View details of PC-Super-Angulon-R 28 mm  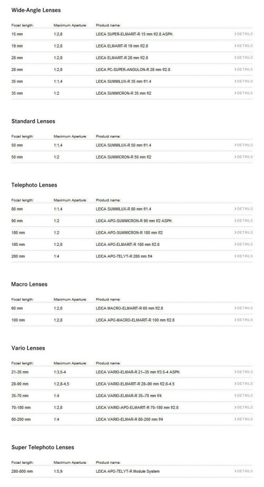tap(243, 70)
